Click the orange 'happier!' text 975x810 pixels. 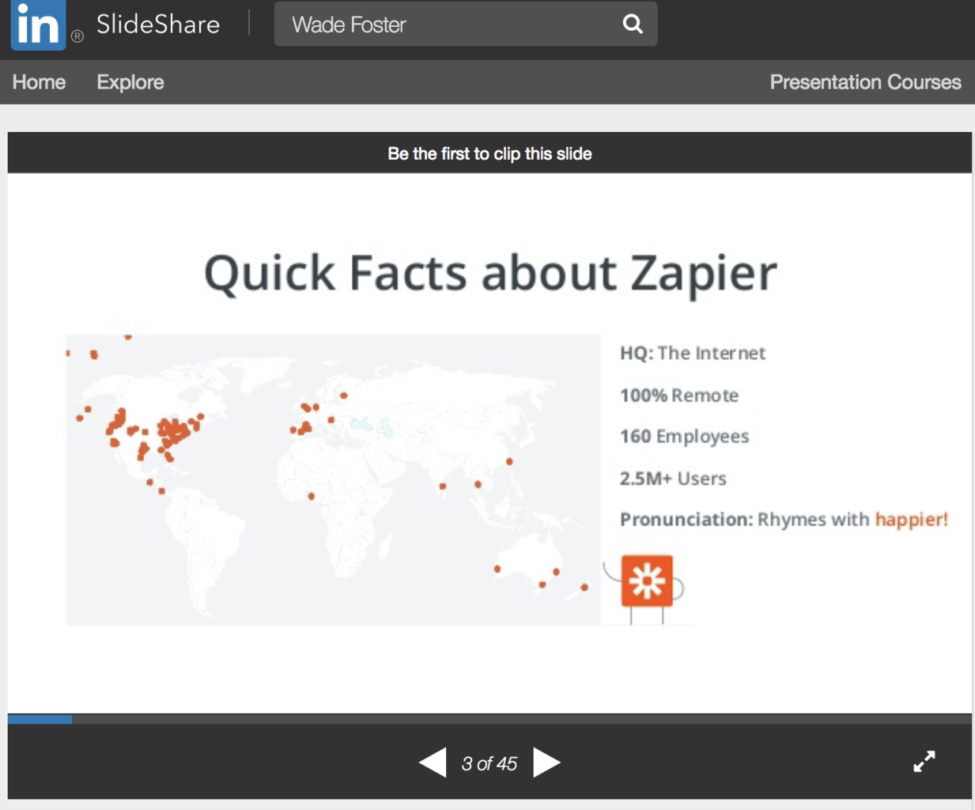point(911,520)
